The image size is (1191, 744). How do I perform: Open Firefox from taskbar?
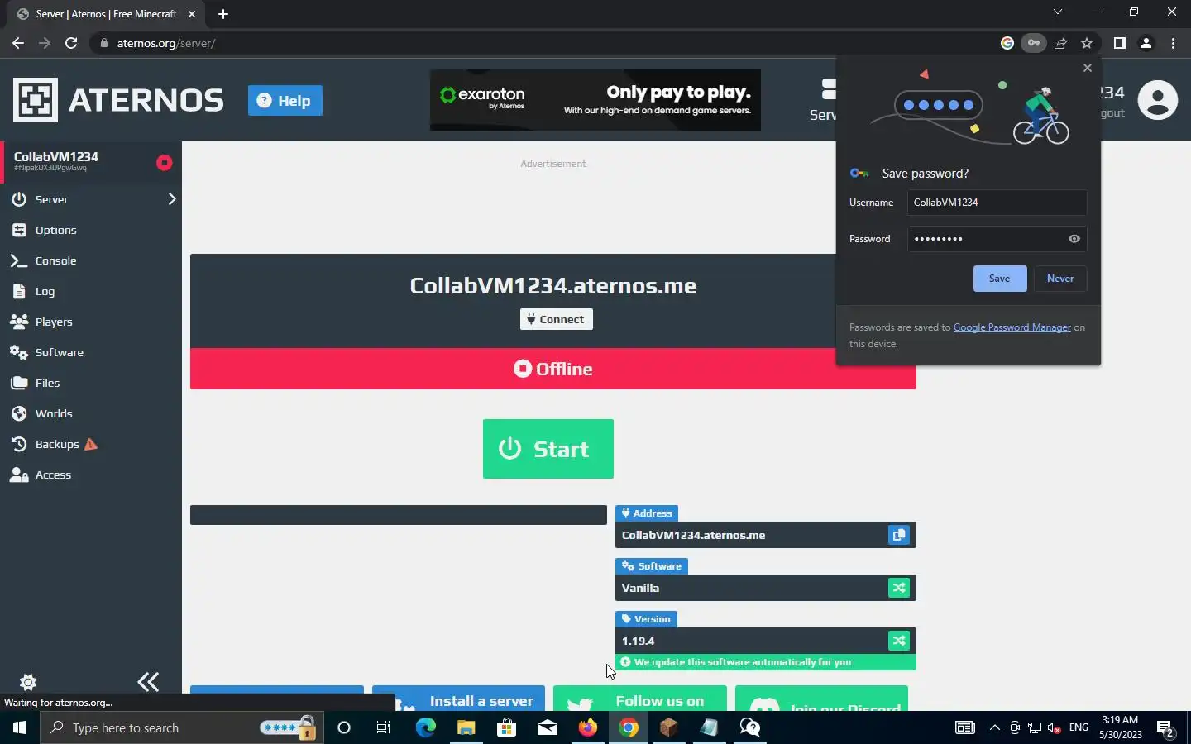[587, 727]
